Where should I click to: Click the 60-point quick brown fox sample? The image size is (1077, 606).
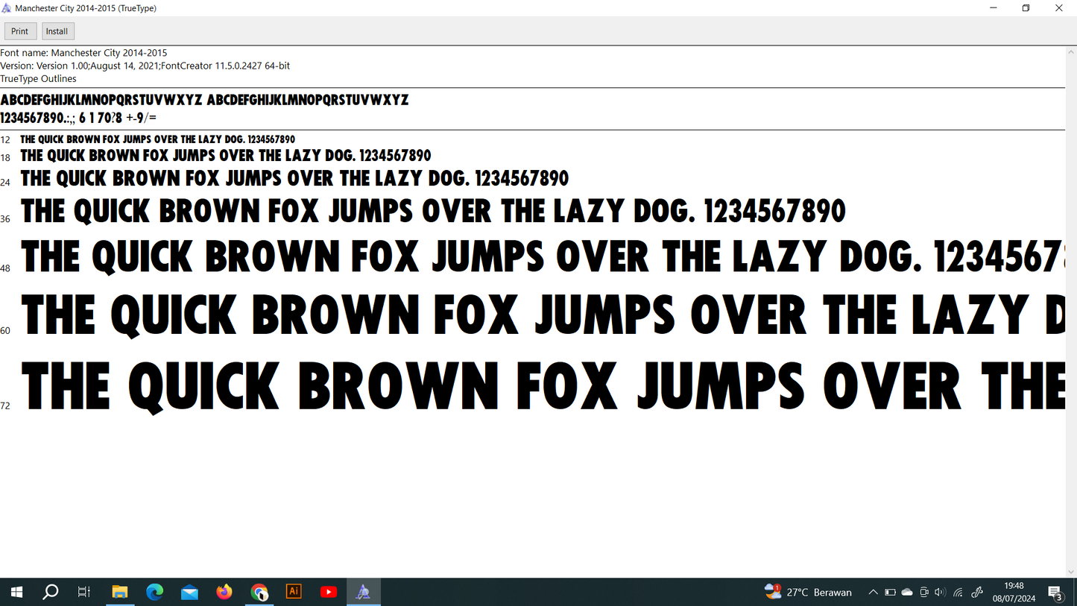click(x=543, y=315)
